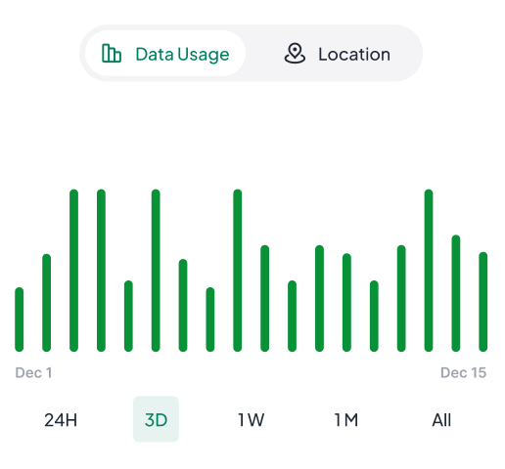The height and width of the screenshot is (469, 505).
Task: Click the Dec 1 axis label
Action: [33, 372]
